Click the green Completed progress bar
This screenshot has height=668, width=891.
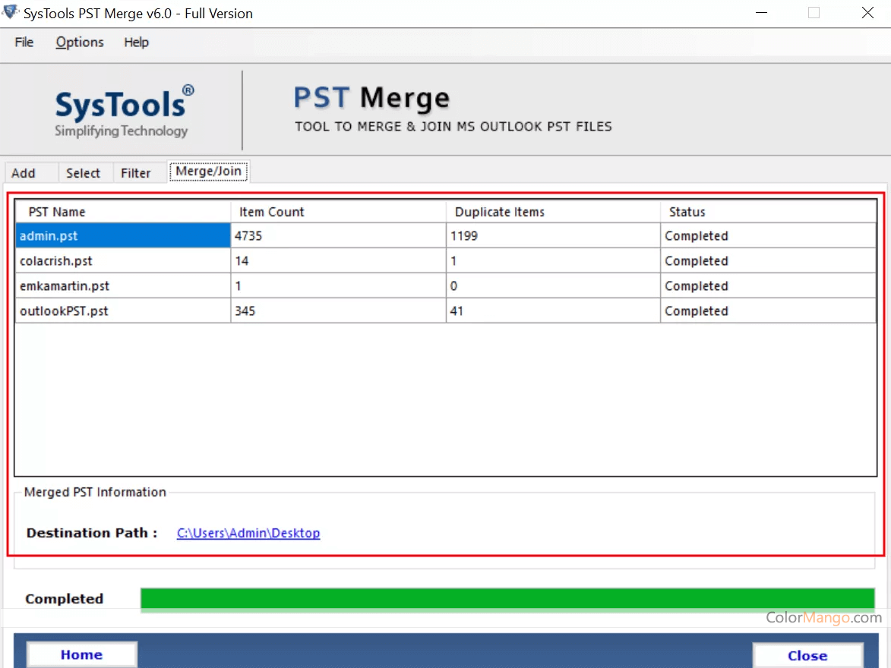[x=509, y=599]
